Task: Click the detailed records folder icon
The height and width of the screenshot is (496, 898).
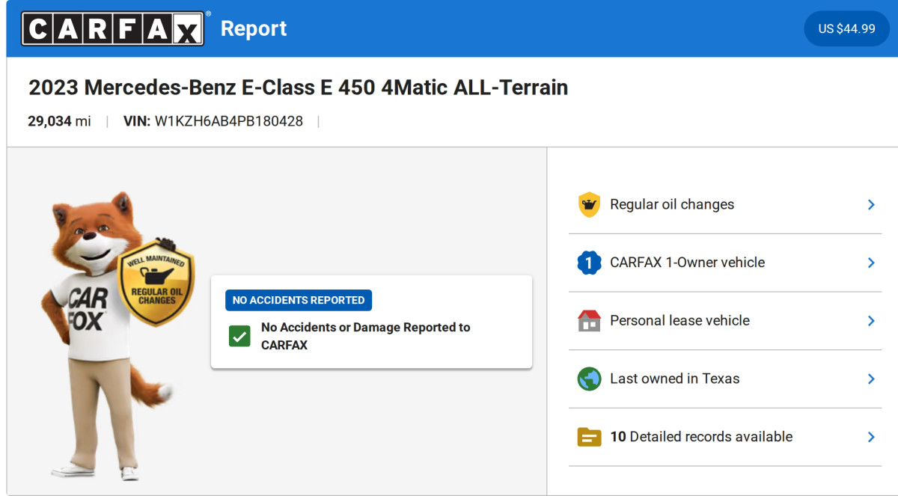Action: tap(589, 437)
